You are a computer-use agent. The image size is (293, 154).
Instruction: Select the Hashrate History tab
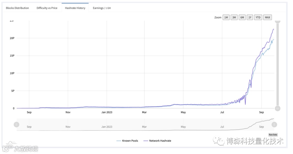tap(75, 8)
